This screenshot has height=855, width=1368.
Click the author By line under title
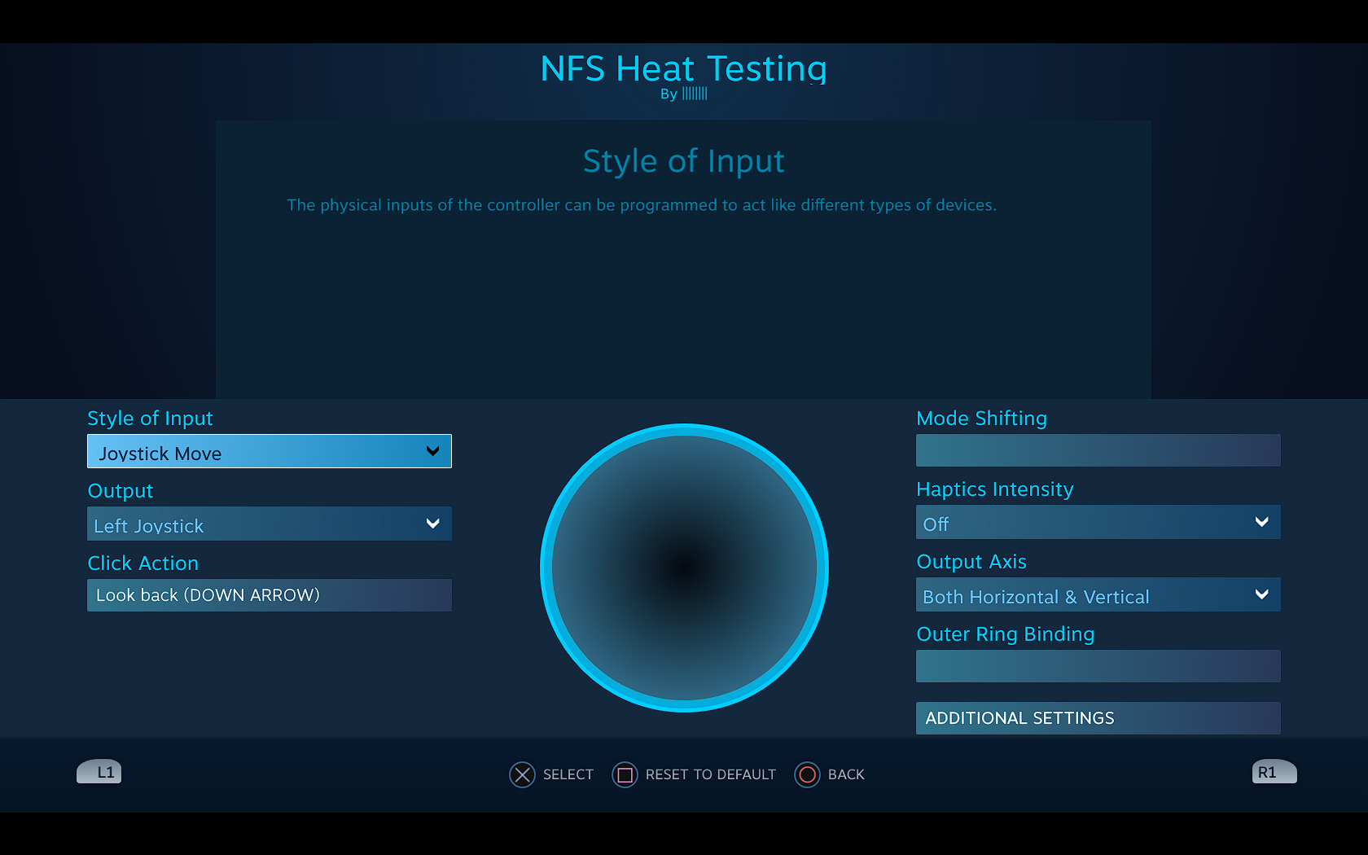(684, 94)
